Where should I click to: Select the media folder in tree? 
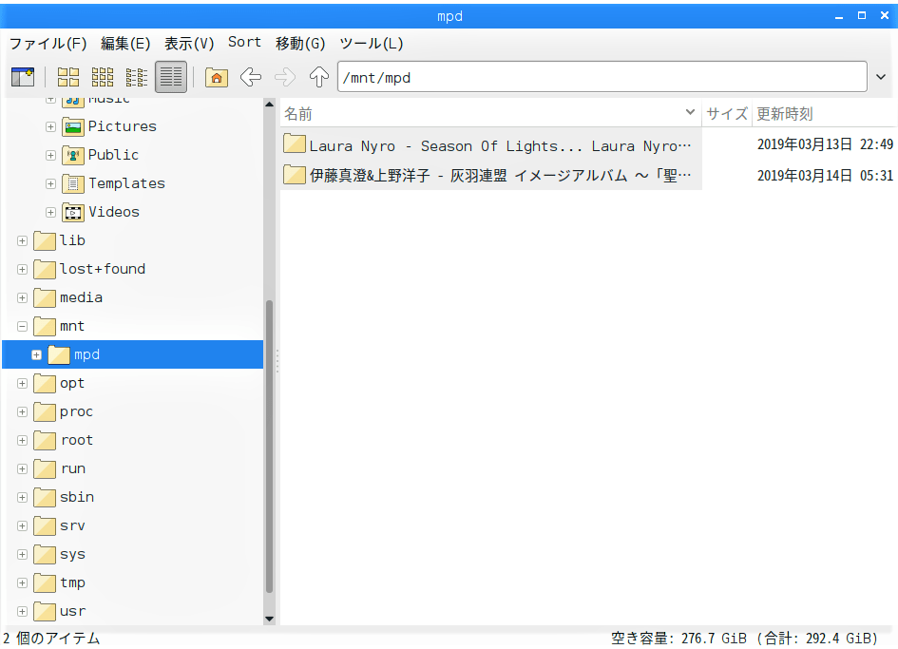click(x=81, y=297)
